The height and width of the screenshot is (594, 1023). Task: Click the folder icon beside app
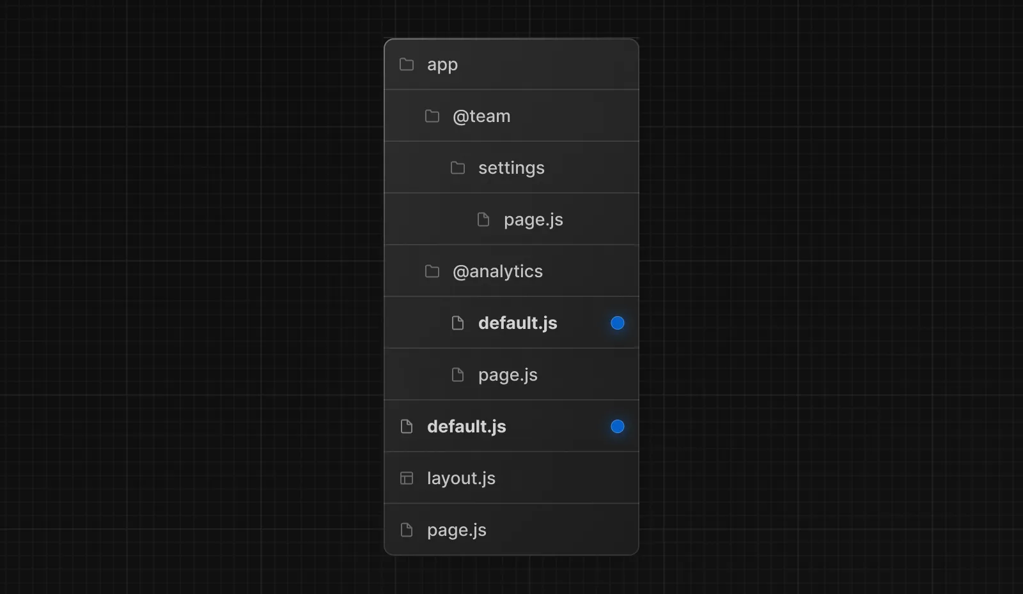[407, 65]
